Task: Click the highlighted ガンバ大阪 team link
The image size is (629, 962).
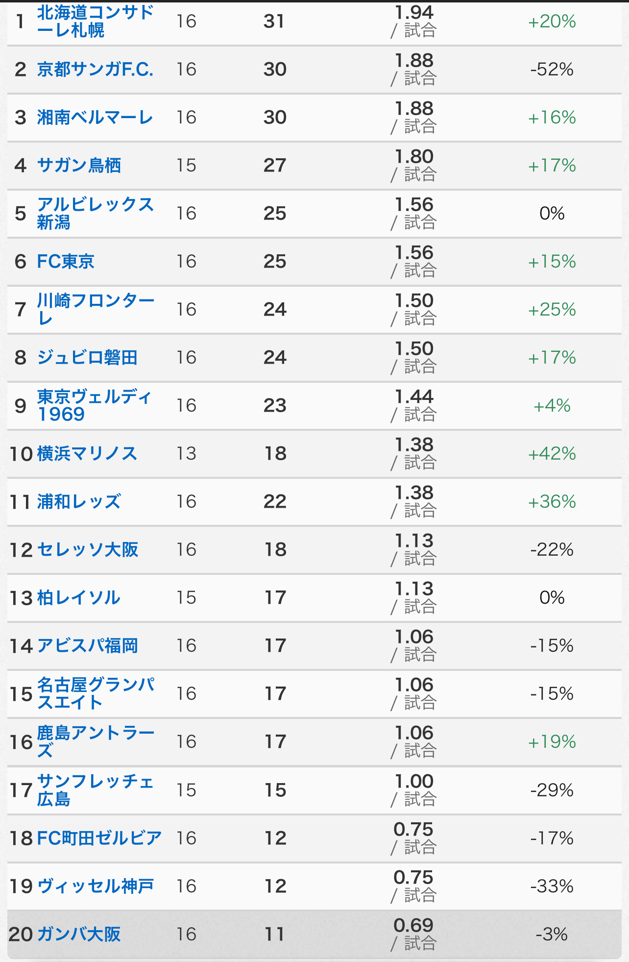Action: [x=79, y=934]
